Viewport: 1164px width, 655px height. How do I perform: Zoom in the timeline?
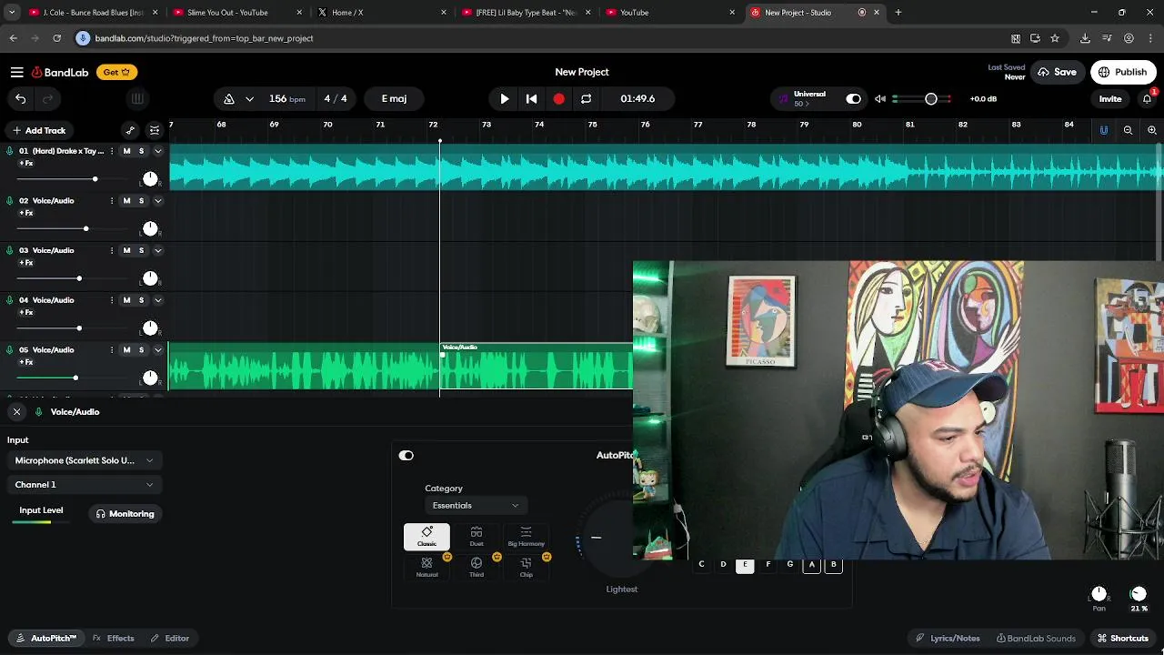pos(1151,130)
